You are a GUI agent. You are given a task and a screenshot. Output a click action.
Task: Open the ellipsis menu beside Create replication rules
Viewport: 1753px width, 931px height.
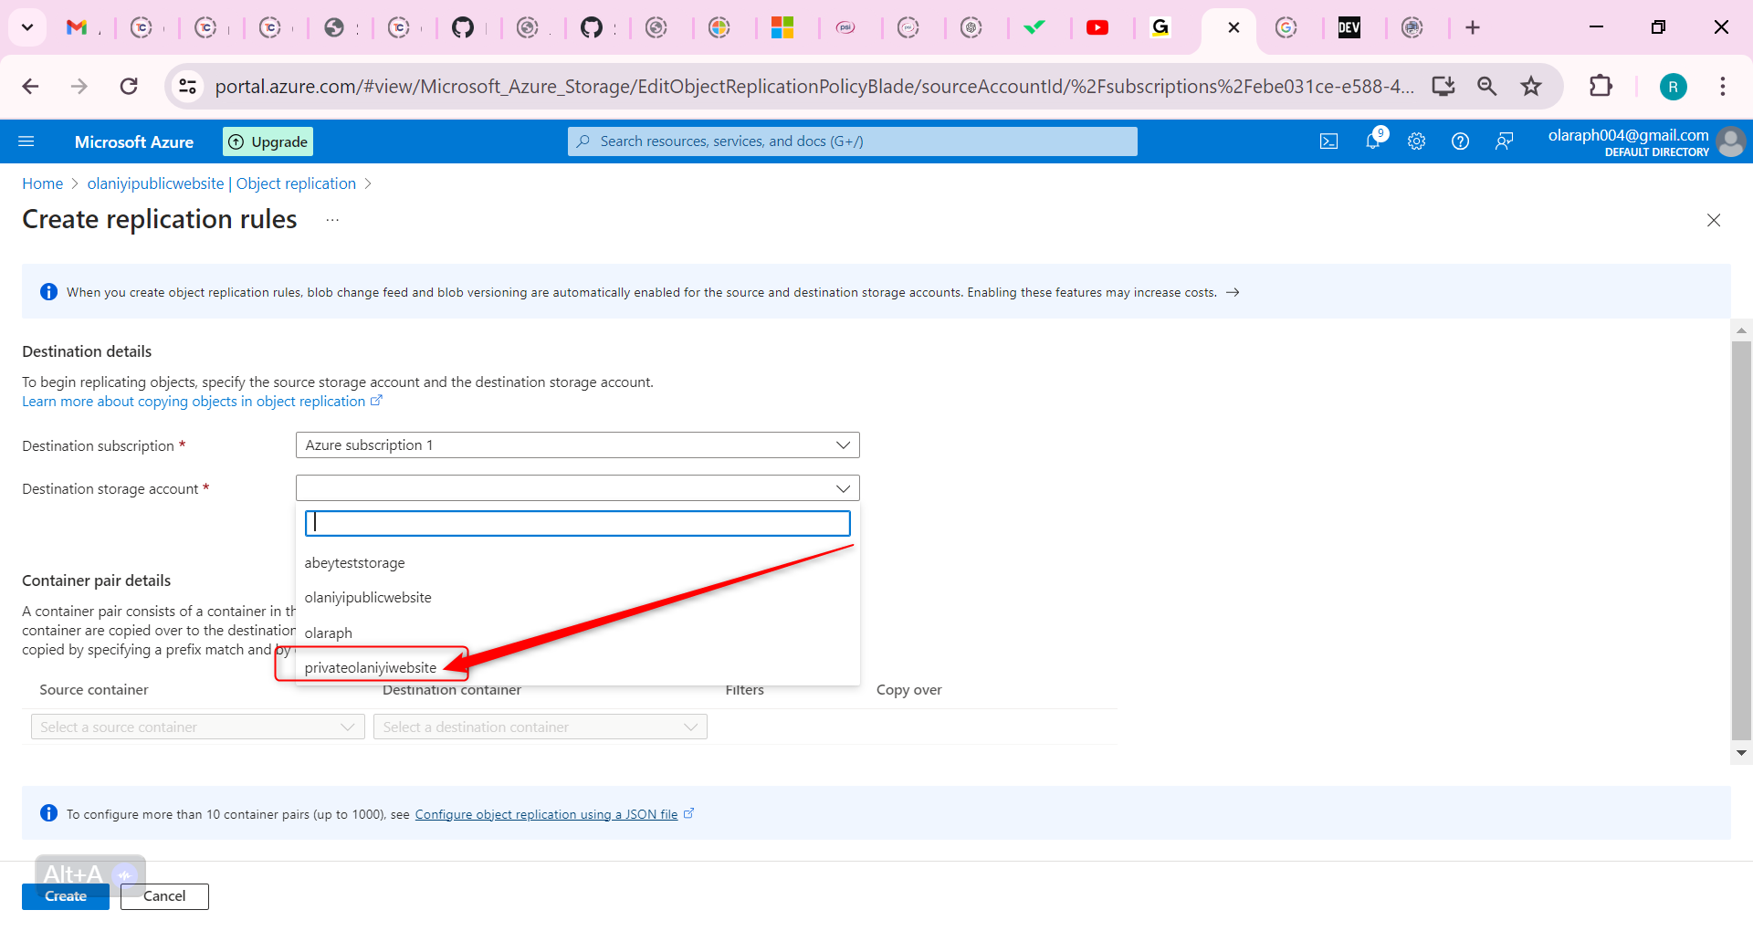(332, 220)
